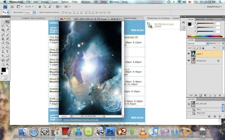Viewport: 225px width, 140px height.
Task: Click Back to top link near top of browser page
Action: point(137,30)
